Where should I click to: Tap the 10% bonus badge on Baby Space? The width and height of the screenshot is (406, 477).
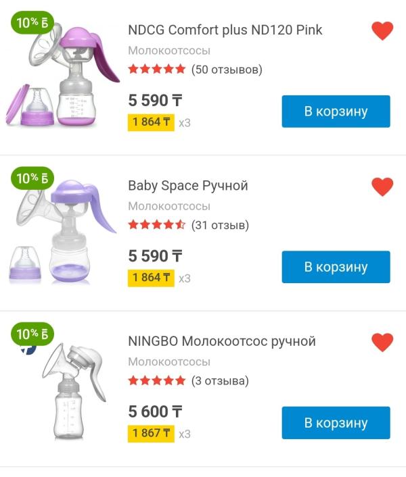32,178
